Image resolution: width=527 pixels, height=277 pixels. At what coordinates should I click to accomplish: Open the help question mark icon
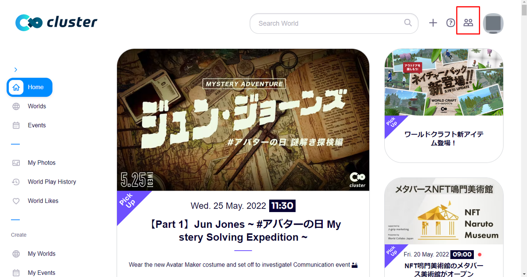pos(451,23)
